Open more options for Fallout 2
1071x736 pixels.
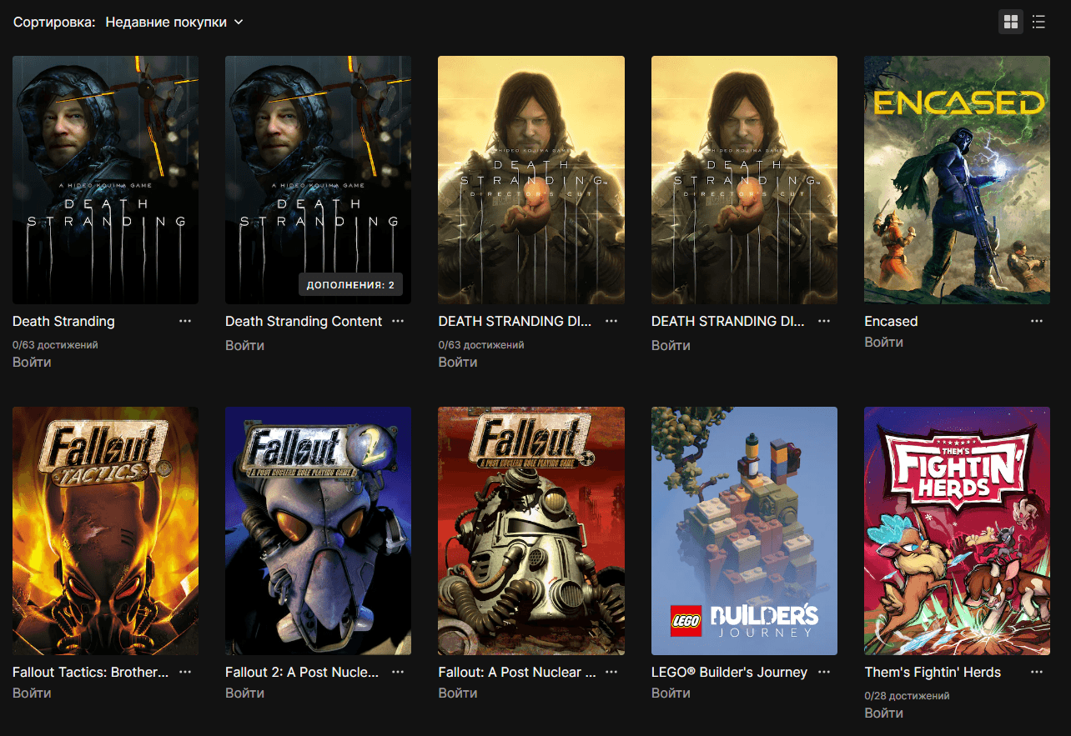click(398, 672)
